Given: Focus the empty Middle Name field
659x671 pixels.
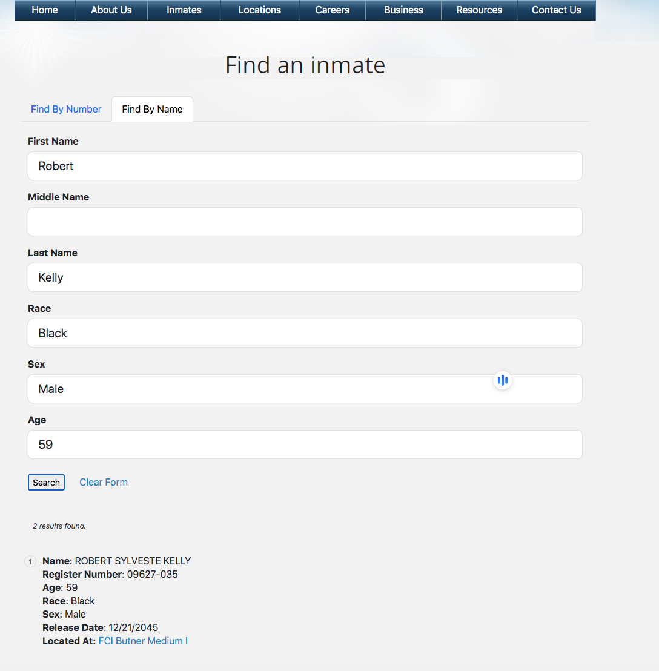Looking at the screenshot, I should click(x=305, y=222).
